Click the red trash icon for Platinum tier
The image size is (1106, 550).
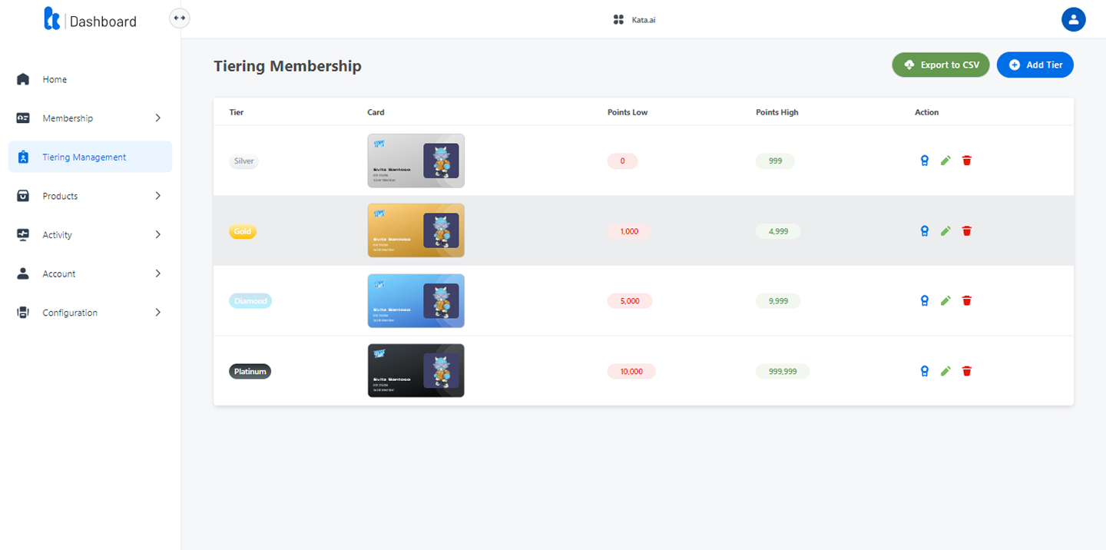point(967,371)
